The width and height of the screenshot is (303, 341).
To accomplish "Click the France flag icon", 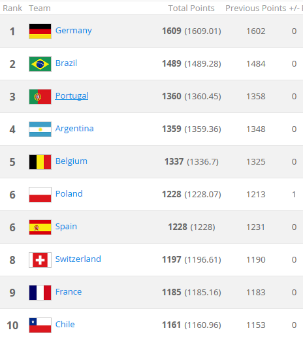I will tap(40, 293).
